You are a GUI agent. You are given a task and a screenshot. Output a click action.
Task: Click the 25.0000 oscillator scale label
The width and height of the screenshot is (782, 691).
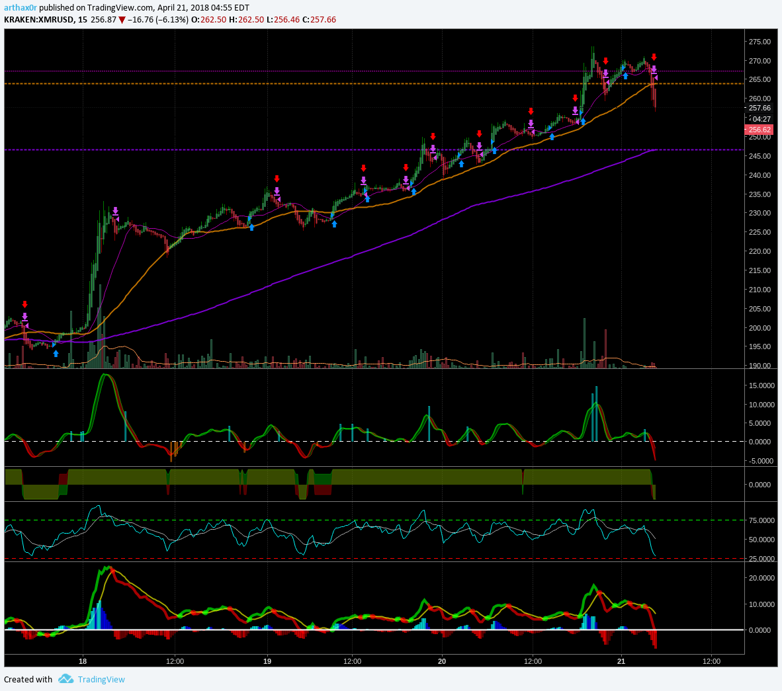(x=761, y=559)
